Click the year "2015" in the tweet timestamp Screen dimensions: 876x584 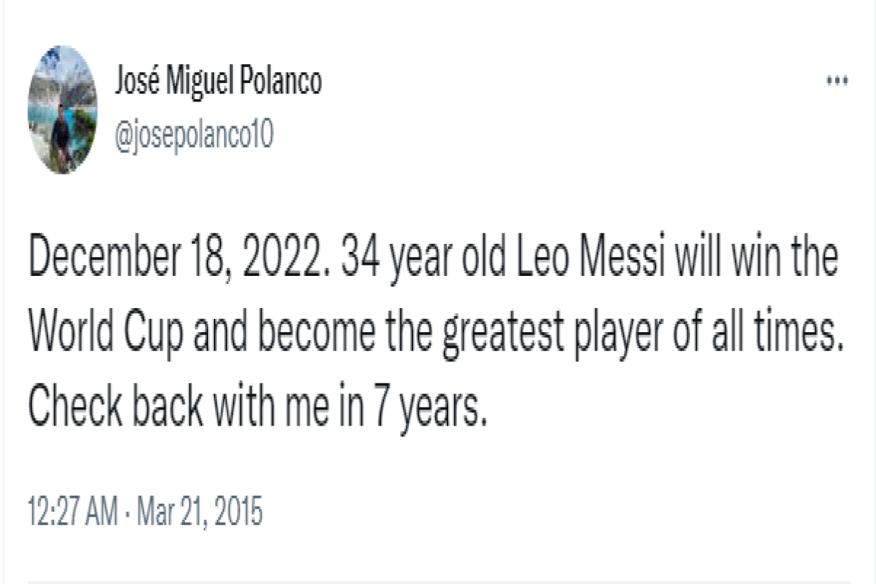(x=236, y=512)
